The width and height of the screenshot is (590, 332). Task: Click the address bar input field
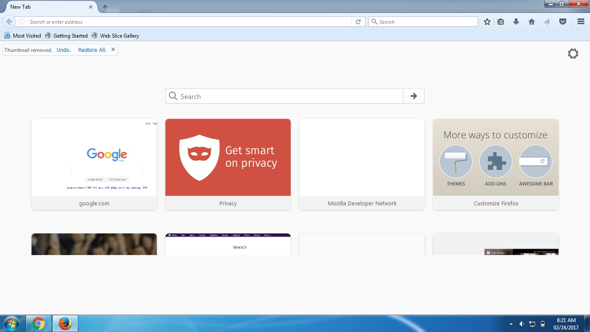click(x=189, y=22)
